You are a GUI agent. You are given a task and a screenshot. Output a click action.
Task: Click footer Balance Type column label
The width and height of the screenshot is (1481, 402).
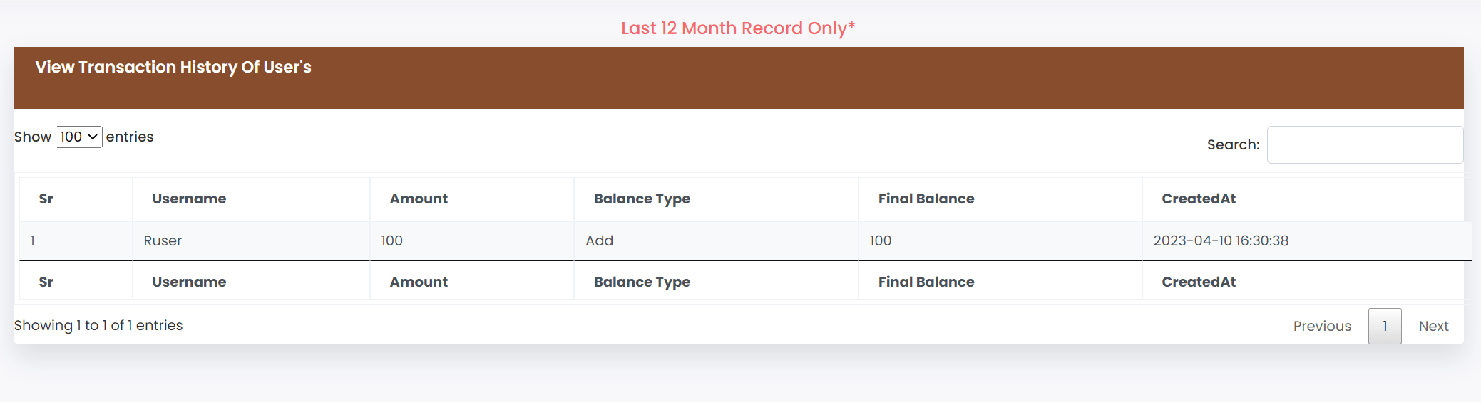[x=642, y=282]
